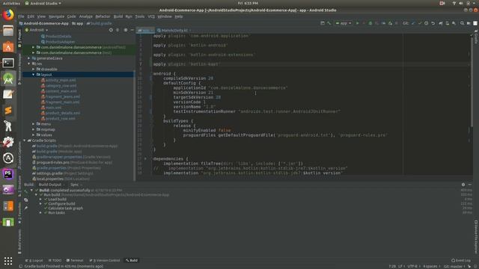Expand the Load build step

[40, 200]
